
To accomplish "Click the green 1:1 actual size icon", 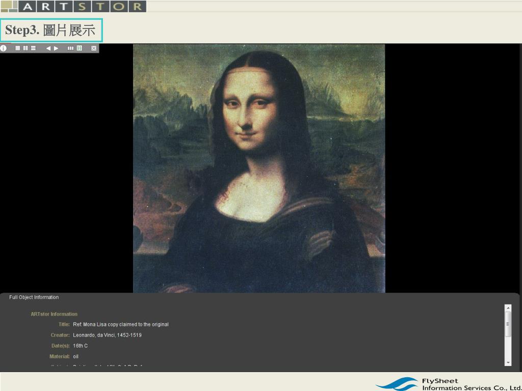I will coord(79,48).
